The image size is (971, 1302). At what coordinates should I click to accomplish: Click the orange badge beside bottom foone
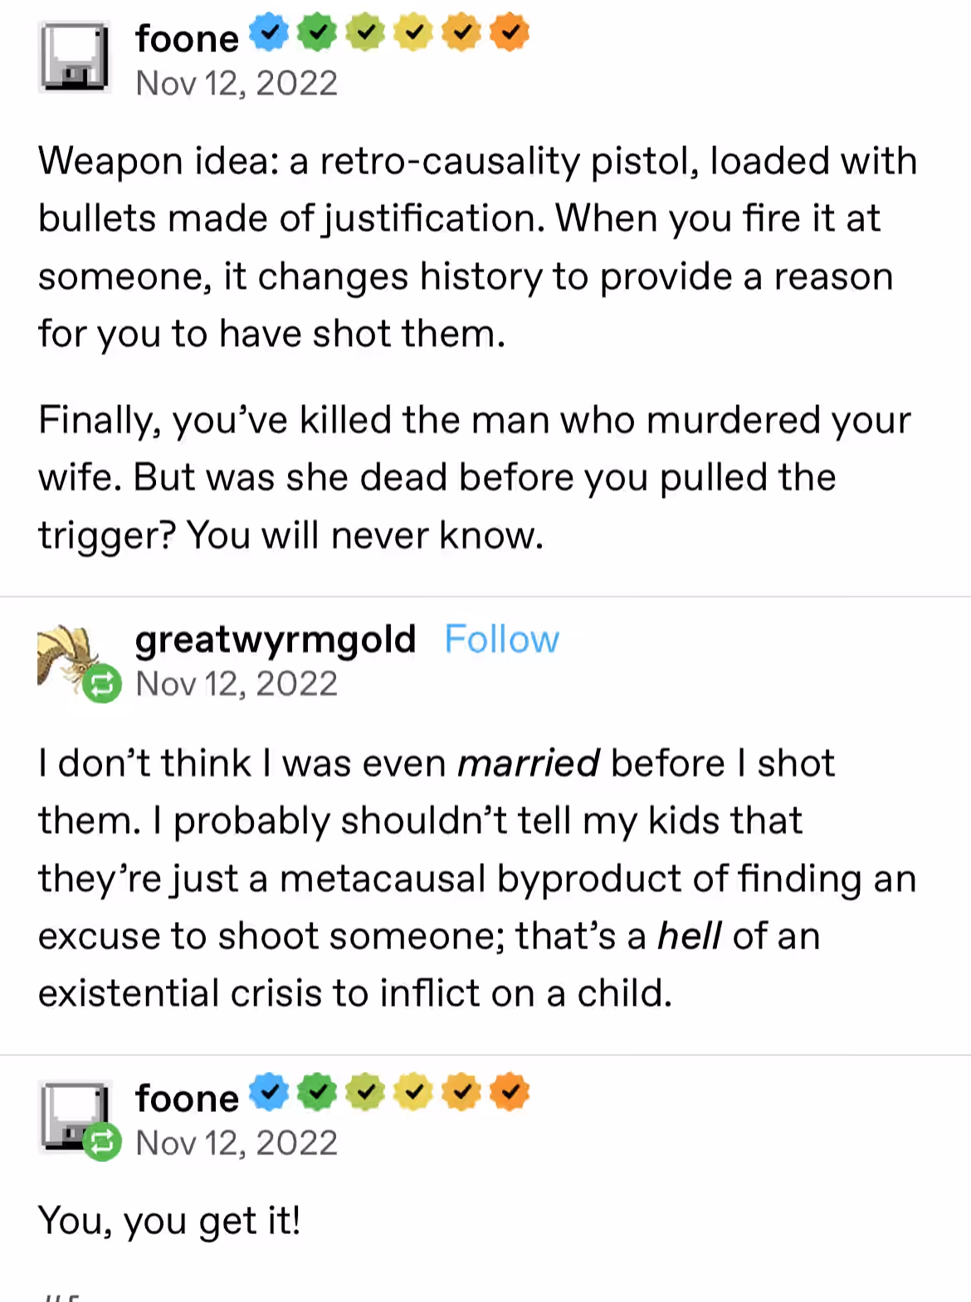510,1092
